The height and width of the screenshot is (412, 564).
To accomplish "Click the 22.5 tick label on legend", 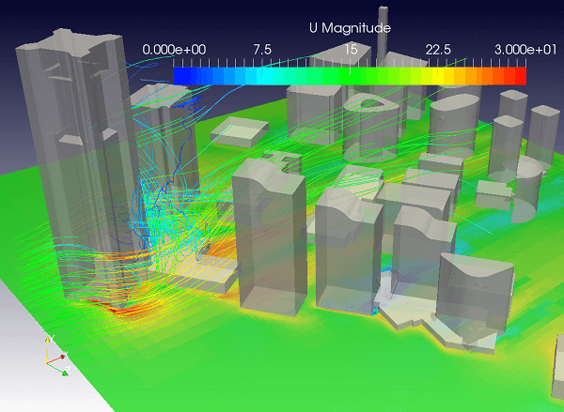I will click(438, 50).
